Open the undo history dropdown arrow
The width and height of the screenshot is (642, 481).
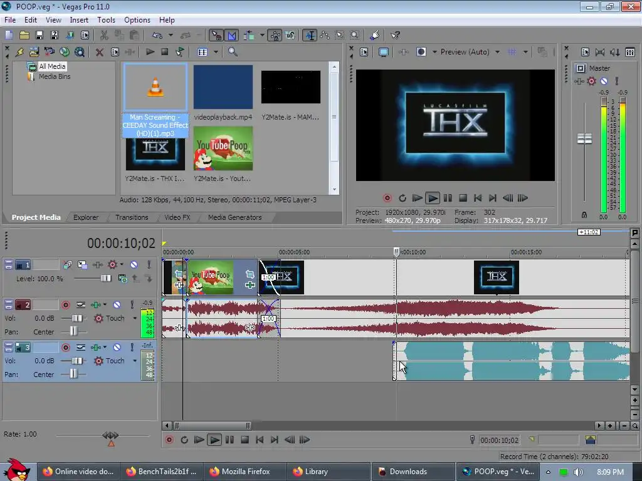(x=171, y=35)
